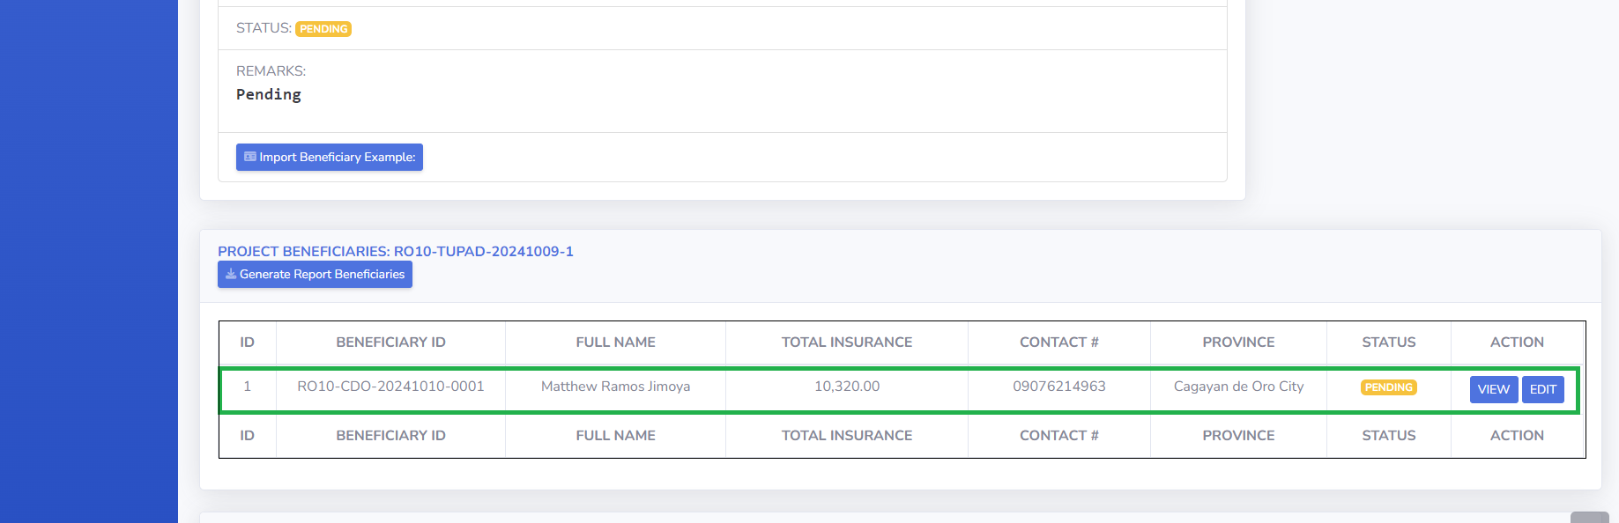
Task: Click the CONTACT # column header
Action: point(1059,342)
